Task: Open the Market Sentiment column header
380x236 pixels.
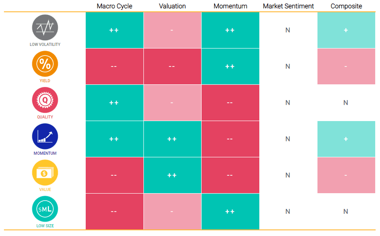Action: tap(288, 6)
